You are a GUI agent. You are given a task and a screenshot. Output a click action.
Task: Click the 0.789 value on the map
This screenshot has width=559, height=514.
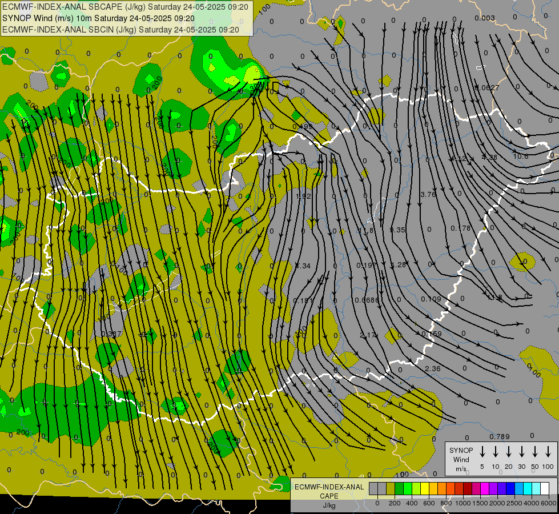[x=500, y=436]
